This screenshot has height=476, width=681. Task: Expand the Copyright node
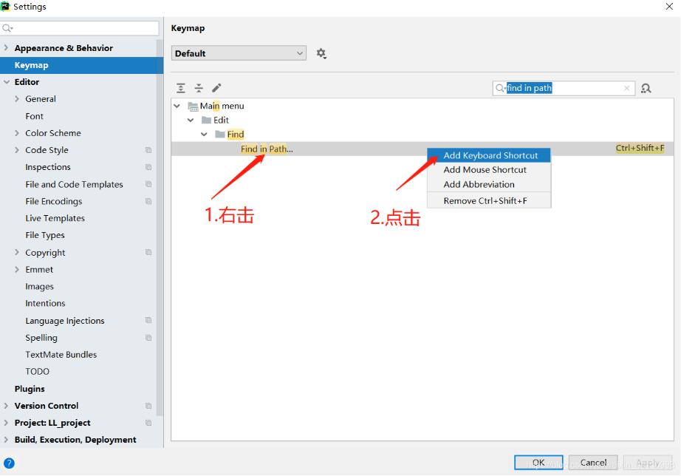[x=17, y=253]
